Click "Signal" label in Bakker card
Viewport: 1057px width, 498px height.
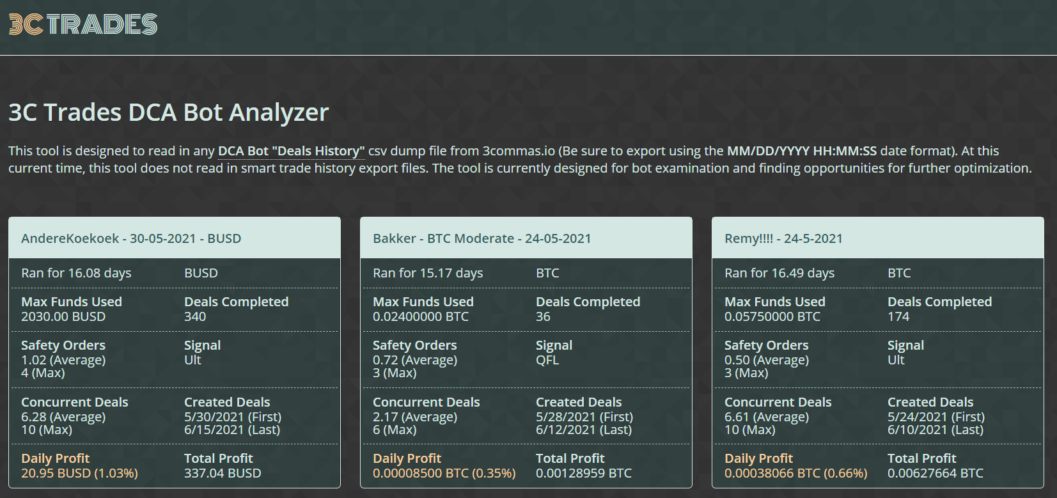pos(554,345)
